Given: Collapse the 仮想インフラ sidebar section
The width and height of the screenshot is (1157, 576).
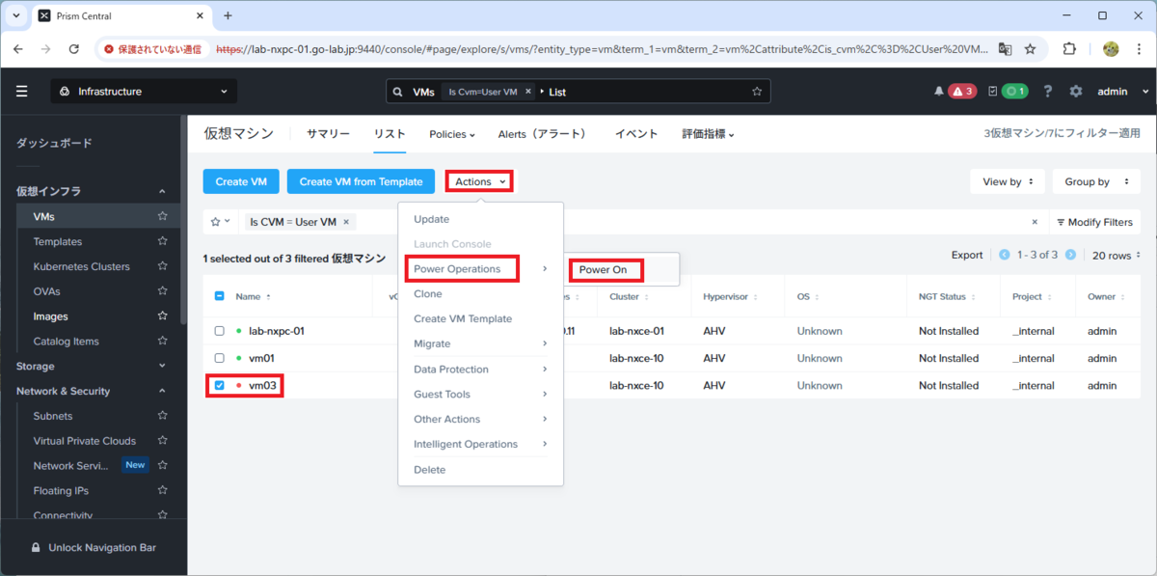Looking at the screenshot, I should click(x=162, y=192).
